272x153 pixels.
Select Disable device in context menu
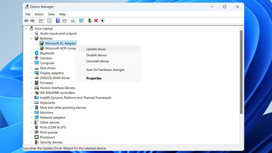click(x=96, y=55)
